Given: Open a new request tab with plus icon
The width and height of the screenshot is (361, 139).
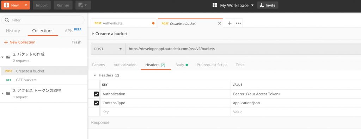Looking at the screenshot, I should [230, 23].
